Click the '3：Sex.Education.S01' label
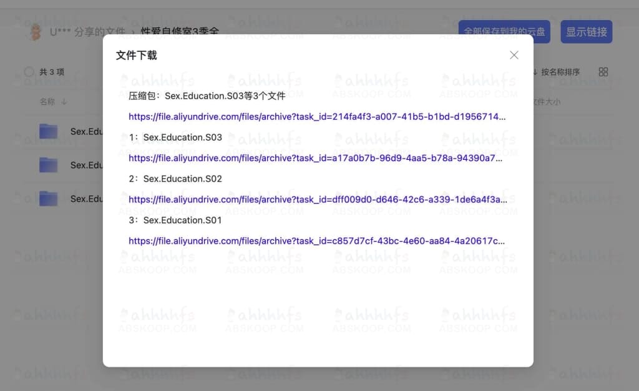 pyautogui.click(x=175, y=220)
